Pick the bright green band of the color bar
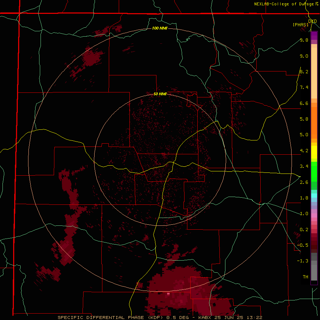Image resolution: width=320 pixels, height=320 pixels. pos(314,172)
